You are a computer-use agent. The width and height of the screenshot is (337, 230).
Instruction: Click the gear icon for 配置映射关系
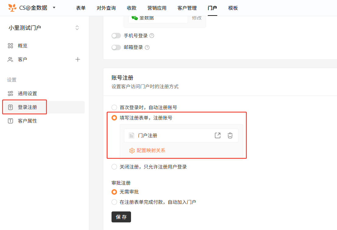click(x=132, y=151)
